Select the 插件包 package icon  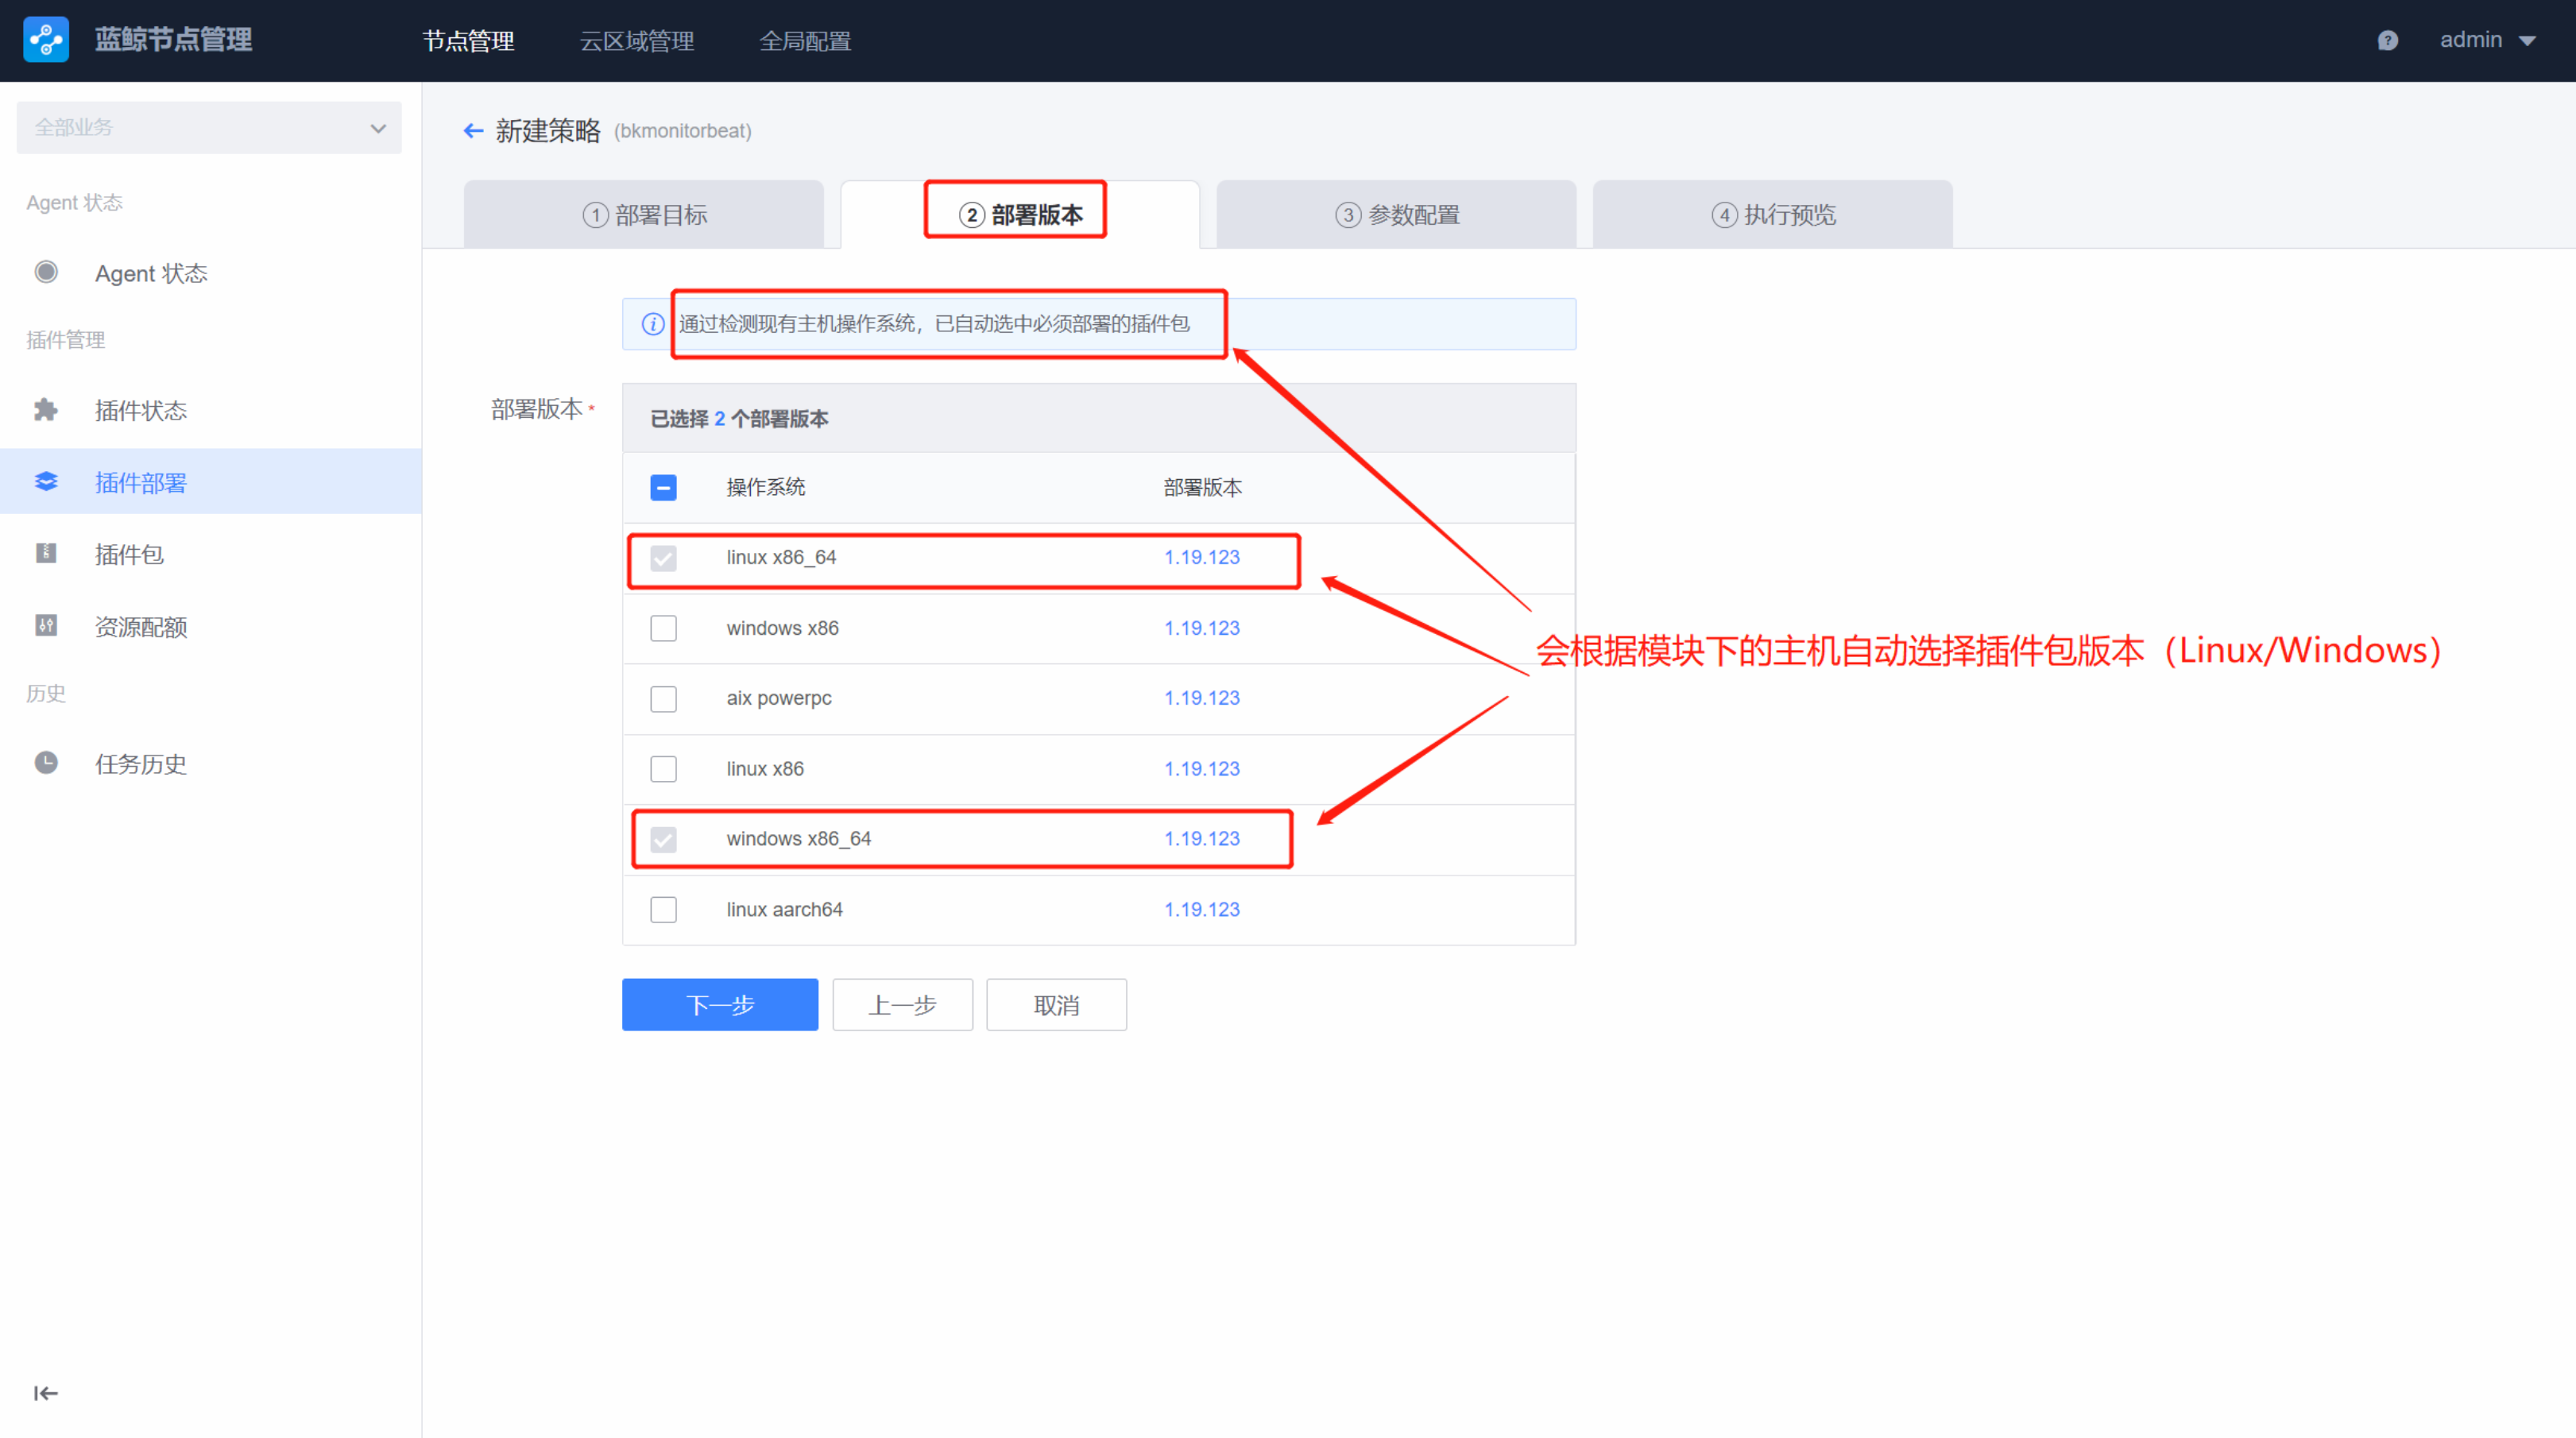pyautogui.click(x=46, y=554)
